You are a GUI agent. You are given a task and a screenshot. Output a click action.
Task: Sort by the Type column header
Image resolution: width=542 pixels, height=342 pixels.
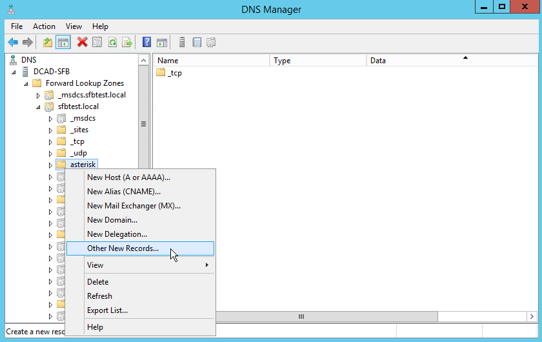click(318, 61)
